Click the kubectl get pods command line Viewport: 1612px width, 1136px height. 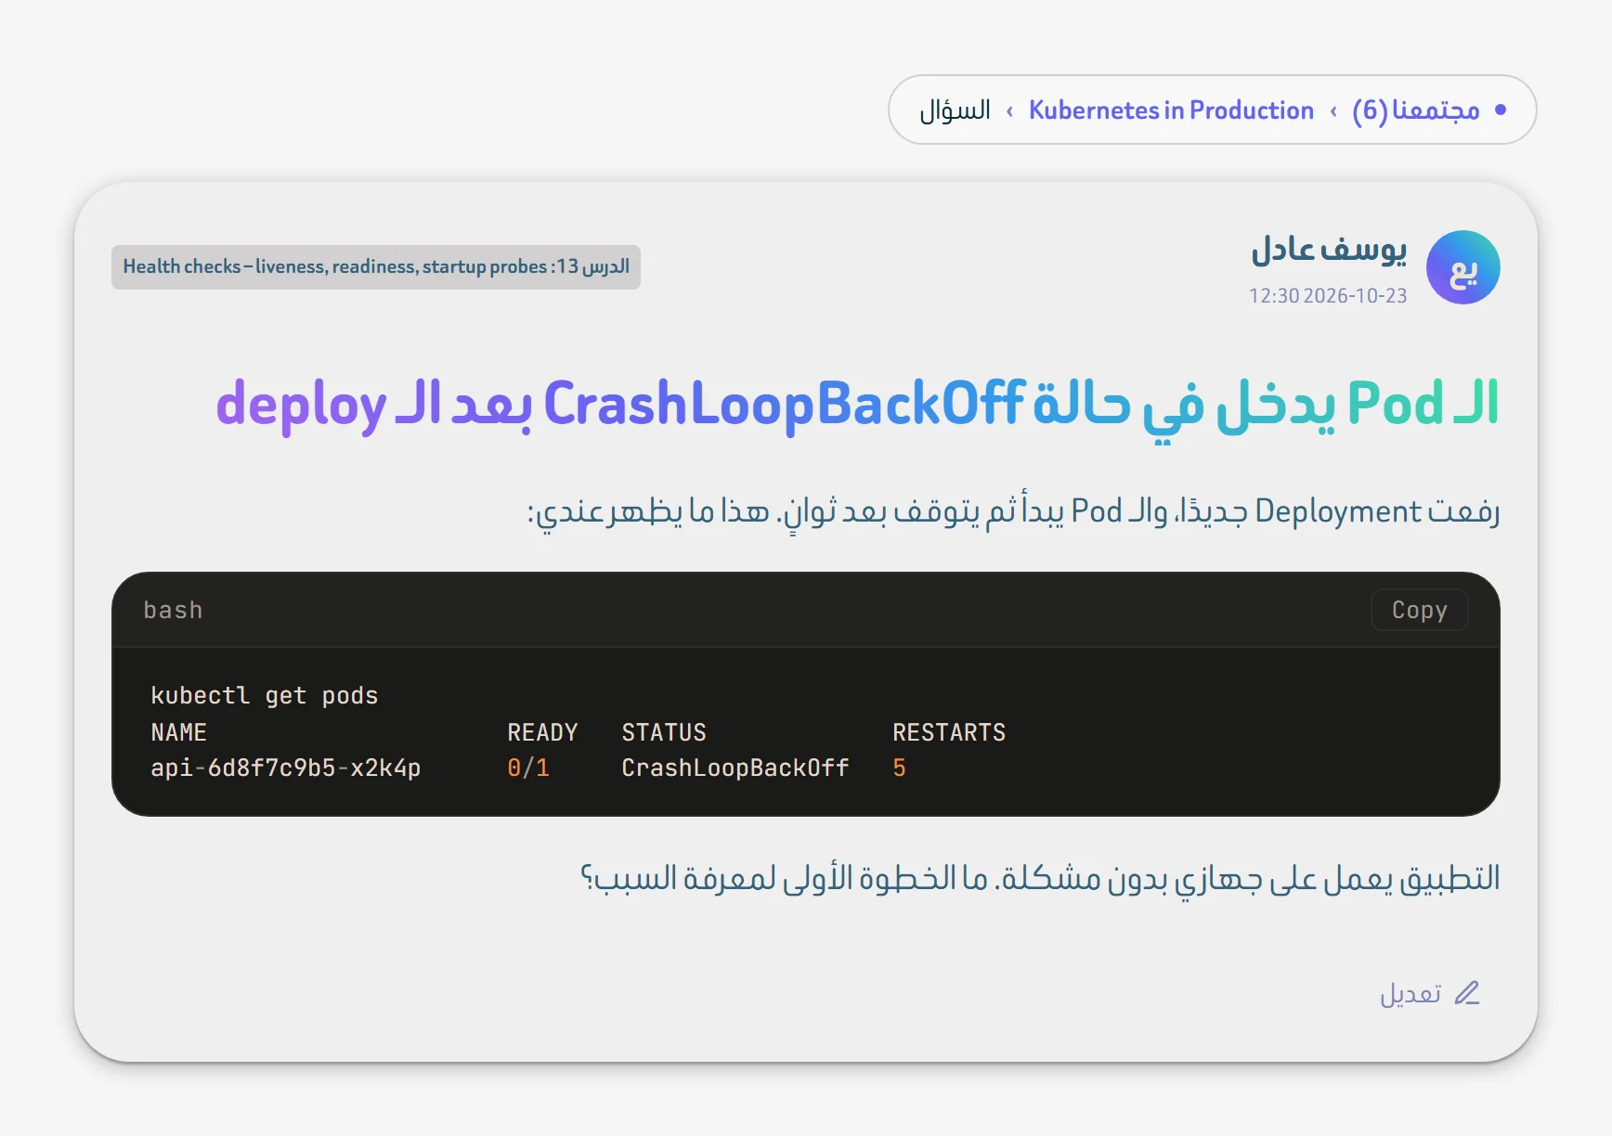[x=265, y=695]
